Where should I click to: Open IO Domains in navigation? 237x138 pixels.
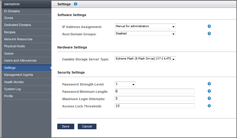pos(26,11)
